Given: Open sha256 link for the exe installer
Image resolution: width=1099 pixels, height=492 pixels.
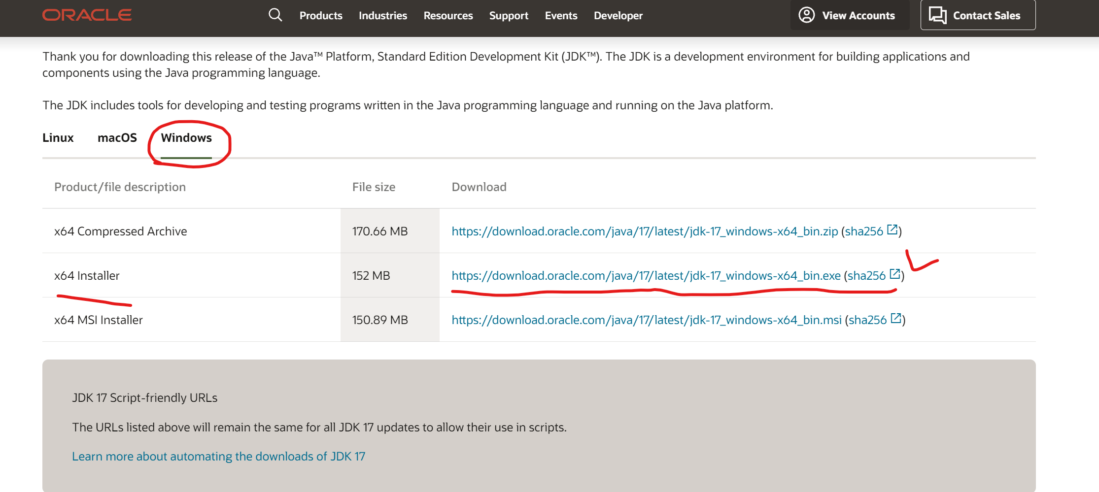Looking at the screenshot, I should (x=867, y=276).
